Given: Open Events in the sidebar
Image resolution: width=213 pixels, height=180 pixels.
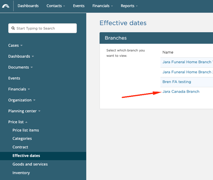Looking at the screenshot, I should tap(14, 78).
